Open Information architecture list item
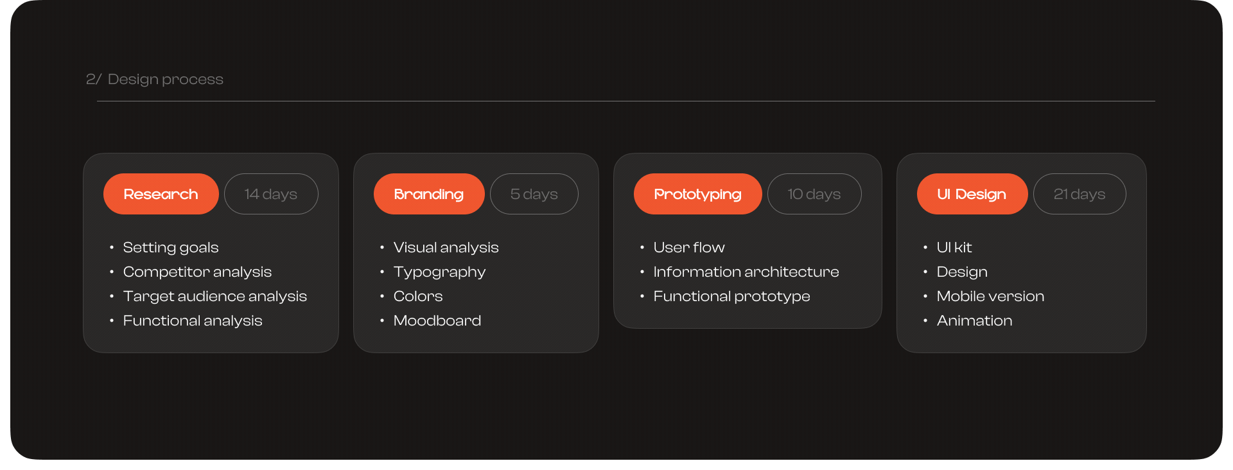This screenshot has height=470, width=1233. coord(746,272)
